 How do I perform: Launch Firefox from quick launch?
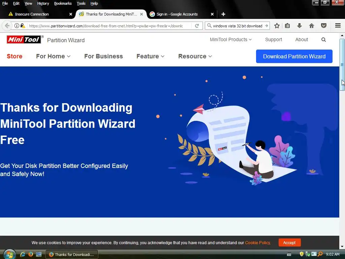pyautogui.click(x=31, y=254)
